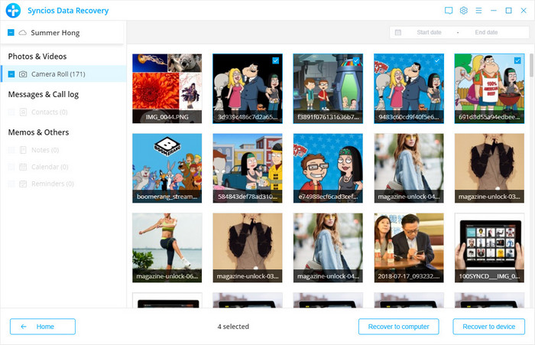Go back with the Home button
Screen dimensions: 535x345
point(43,327)
